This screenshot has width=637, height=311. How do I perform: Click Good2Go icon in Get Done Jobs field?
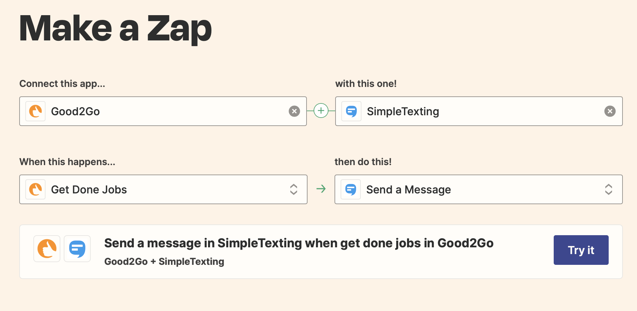click(x=35, y=189)
